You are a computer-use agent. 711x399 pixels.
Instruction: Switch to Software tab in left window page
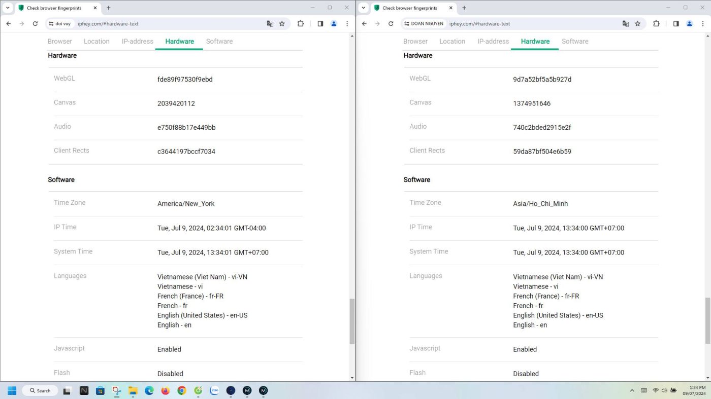[219, 41]
